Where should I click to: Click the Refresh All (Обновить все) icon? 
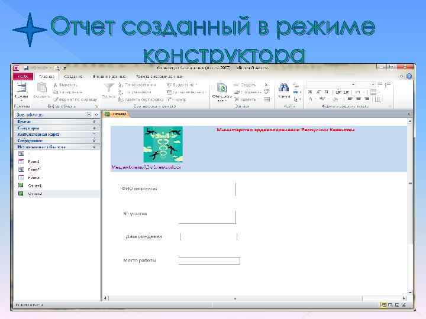[x=222, y=88]
